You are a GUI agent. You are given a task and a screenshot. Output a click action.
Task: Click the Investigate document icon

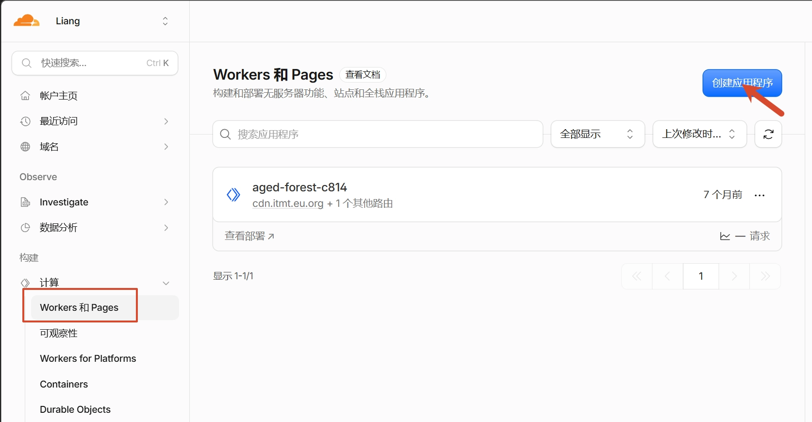(25, 202)
